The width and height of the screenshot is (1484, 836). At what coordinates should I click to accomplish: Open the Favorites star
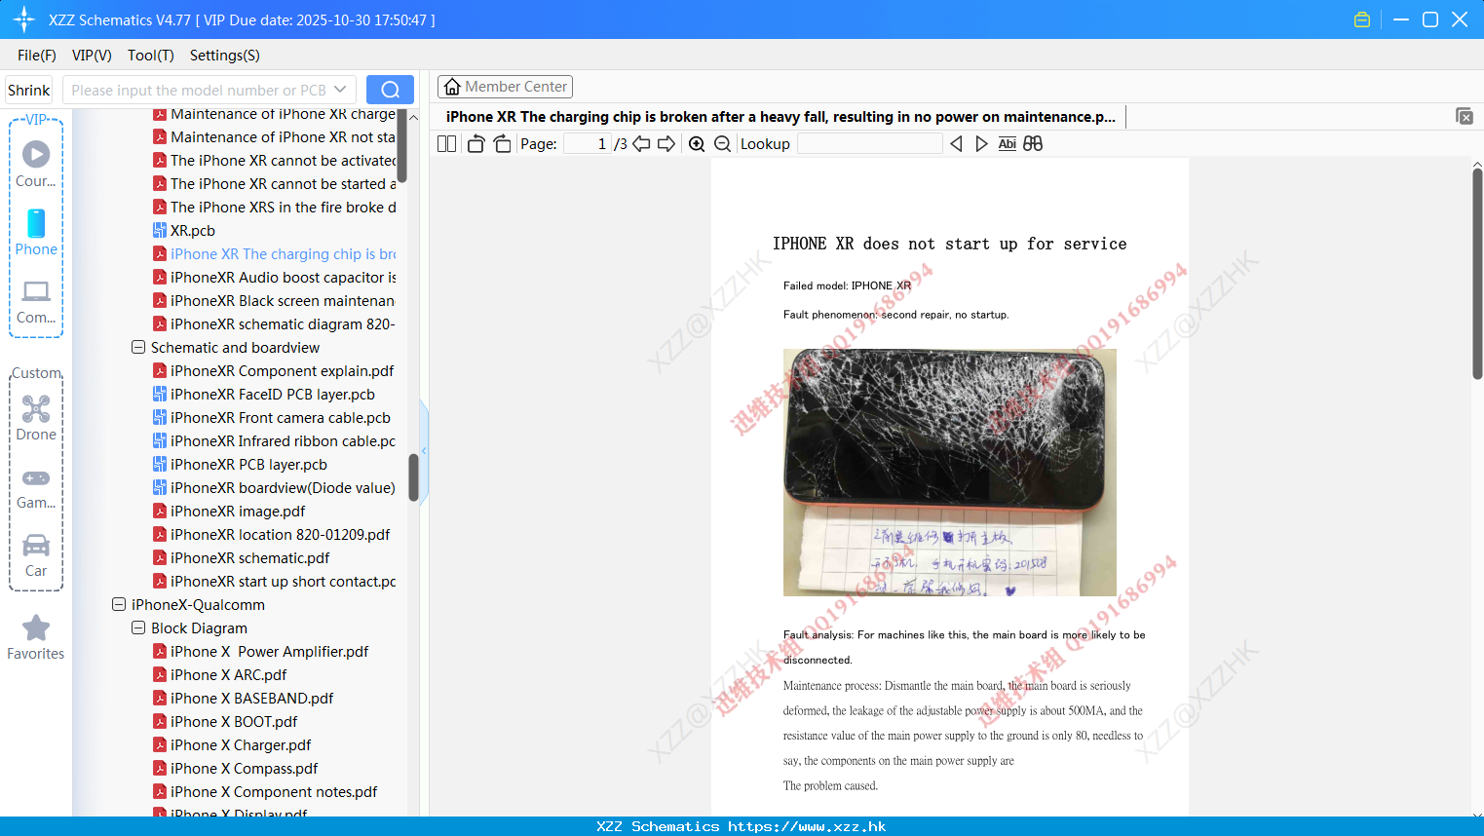36,638
